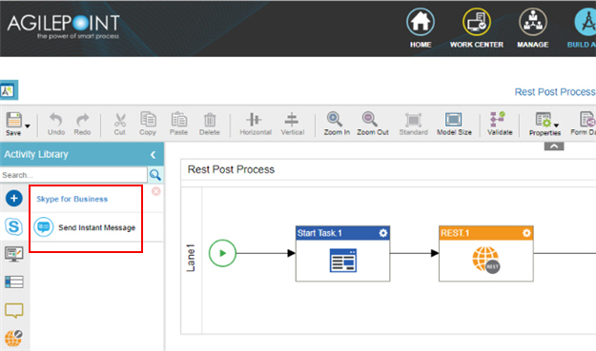Select the list layout sidebar icon
The height and width of the screenshot is (351, 596).
tap(14, 282)
